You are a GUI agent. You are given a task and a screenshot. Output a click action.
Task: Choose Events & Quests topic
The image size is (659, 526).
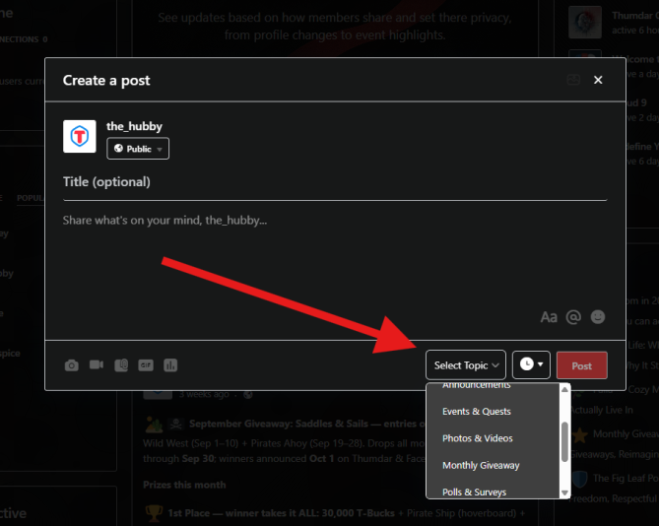477,412
